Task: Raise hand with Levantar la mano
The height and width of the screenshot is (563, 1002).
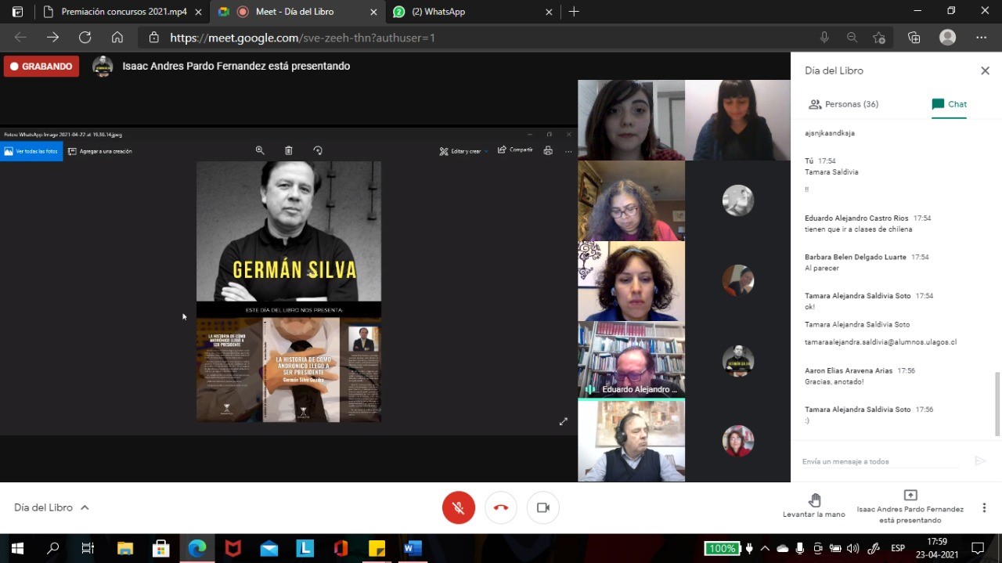Action: click(x=814, y=506)
